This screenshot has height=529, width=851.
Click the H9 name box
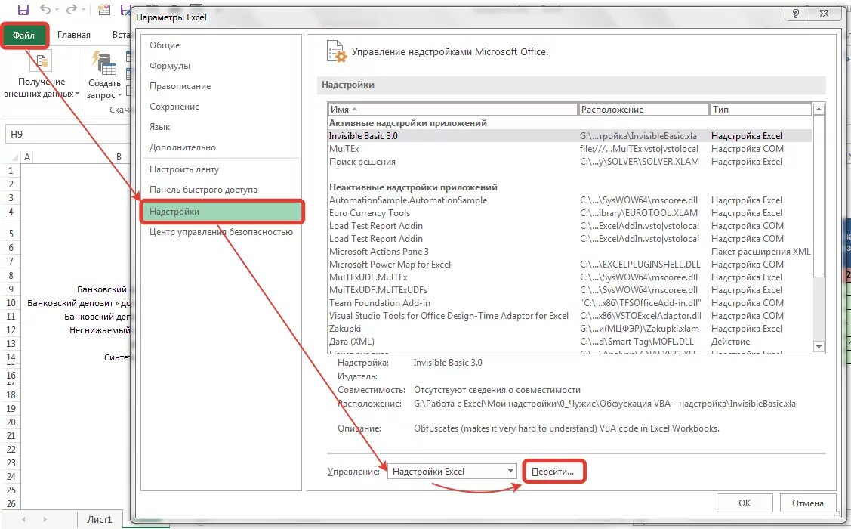pyautogui.click(x=68, y=135)
